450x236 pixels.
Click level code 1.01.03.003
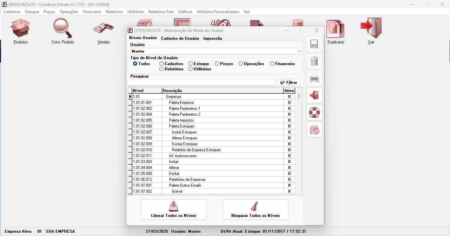[x=143, y=162]
